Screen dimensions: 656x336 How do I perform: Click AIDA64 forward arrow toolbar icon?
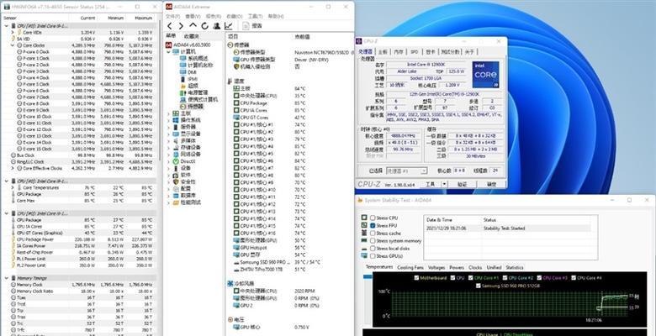181,26
